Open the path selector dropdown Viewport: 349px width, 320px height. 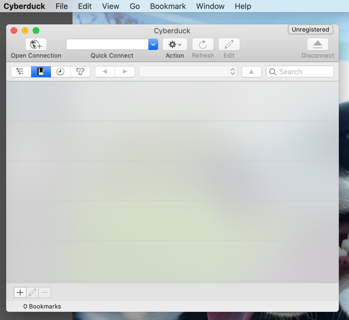tap(188, 71)
